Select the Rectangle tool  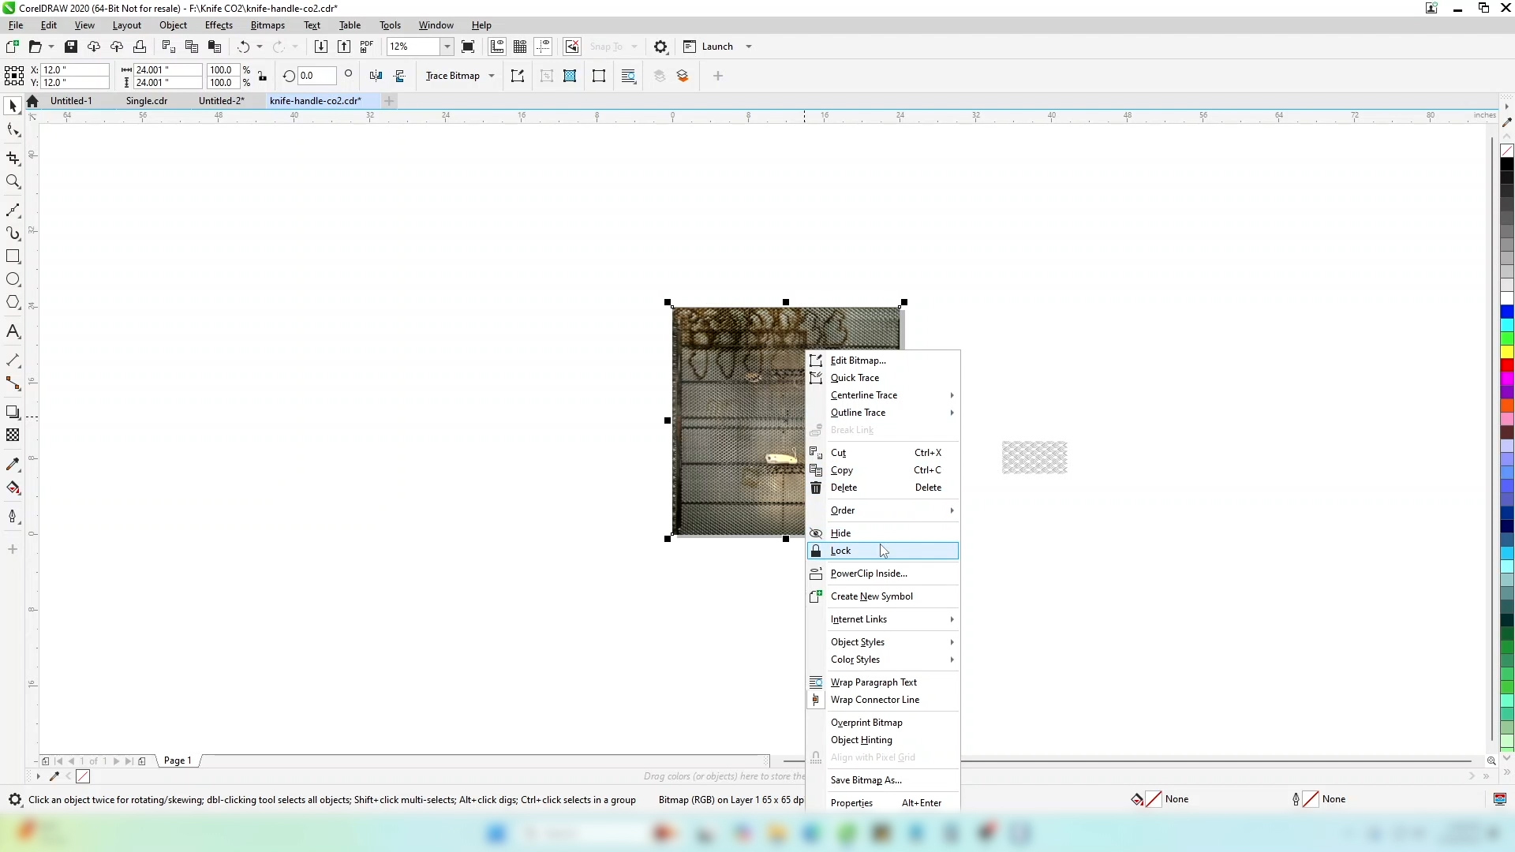[x=13, y=256]
